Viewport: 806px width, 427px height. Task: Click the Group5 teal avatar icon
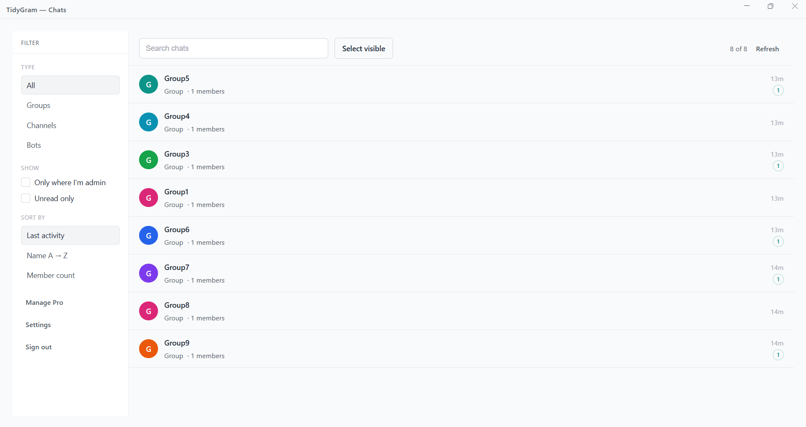coord(148,84)
